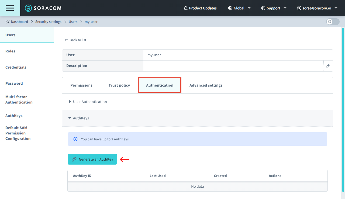Switch to the Permissions tab
Screen dimensions: 345x199
click(x=81, y=85)
